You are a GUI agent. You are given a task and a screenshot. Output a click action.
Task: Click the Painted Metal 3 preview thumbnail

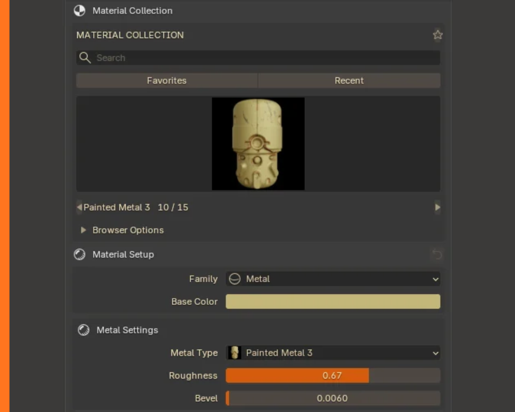[x=258, y=144]
